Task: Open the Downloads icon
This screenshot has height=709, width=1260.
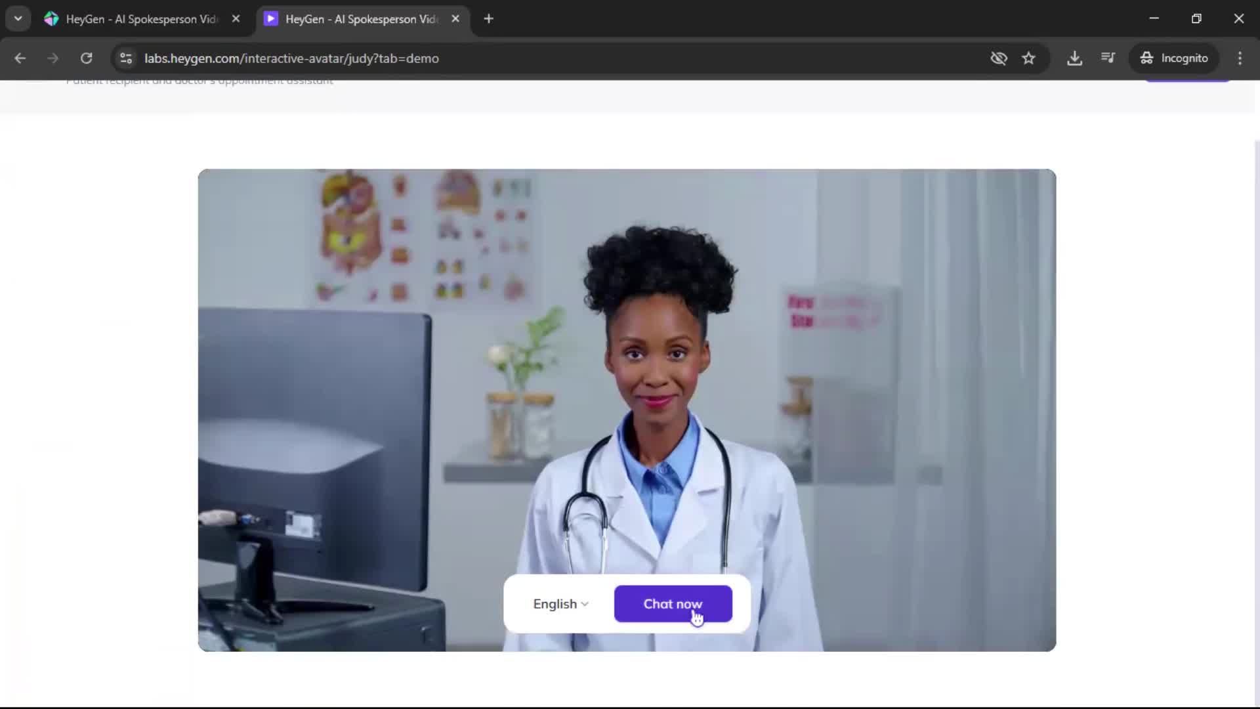Action: (x=1074, y=58)
